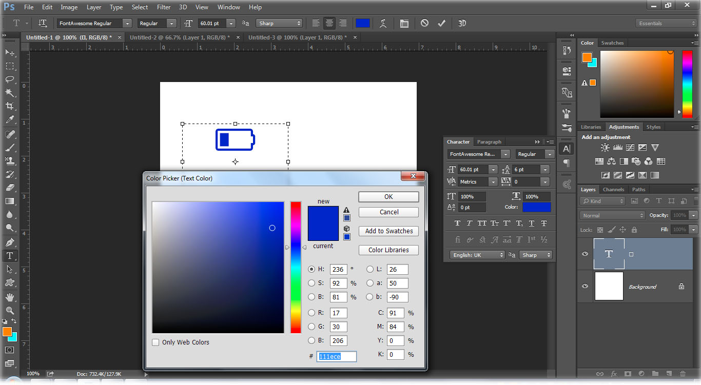Click the Add to Swatches button
This screenshot has height=385, width=701.
388,231
